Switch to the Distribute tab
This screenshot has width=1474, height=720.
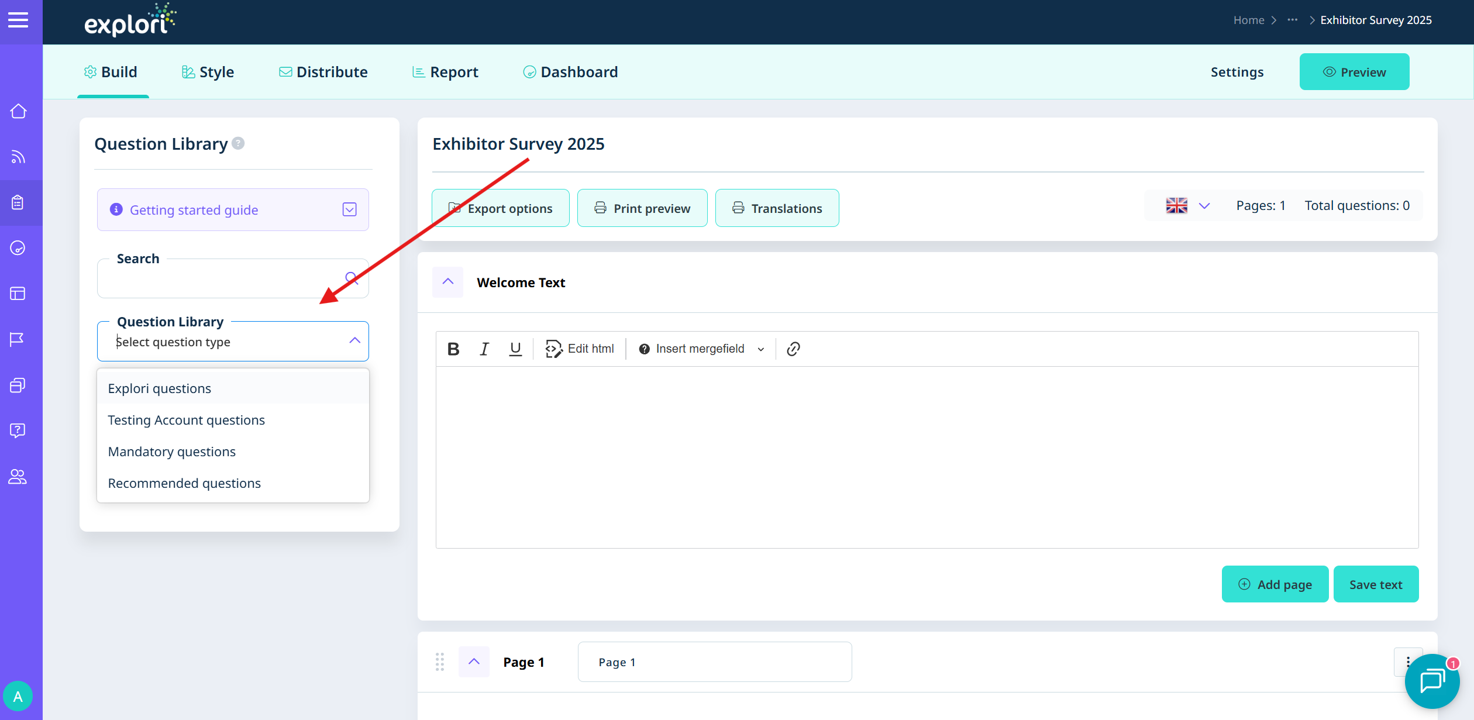[x=323, y=72]
